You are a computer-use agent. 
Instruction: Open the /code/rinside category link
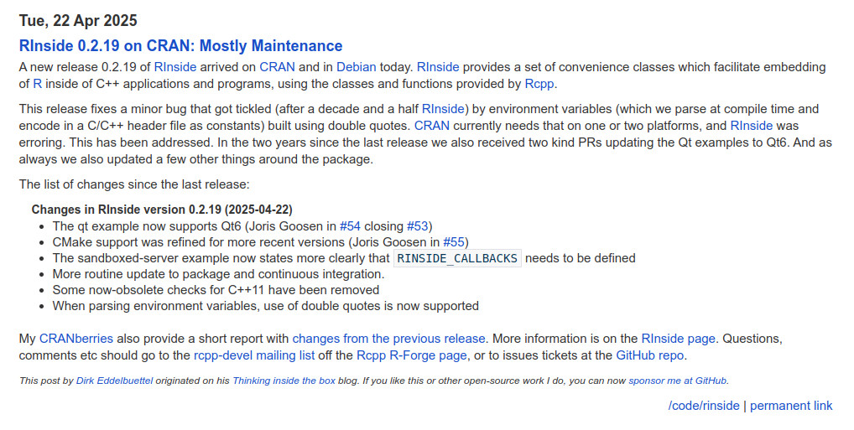[x=704, y=406]
